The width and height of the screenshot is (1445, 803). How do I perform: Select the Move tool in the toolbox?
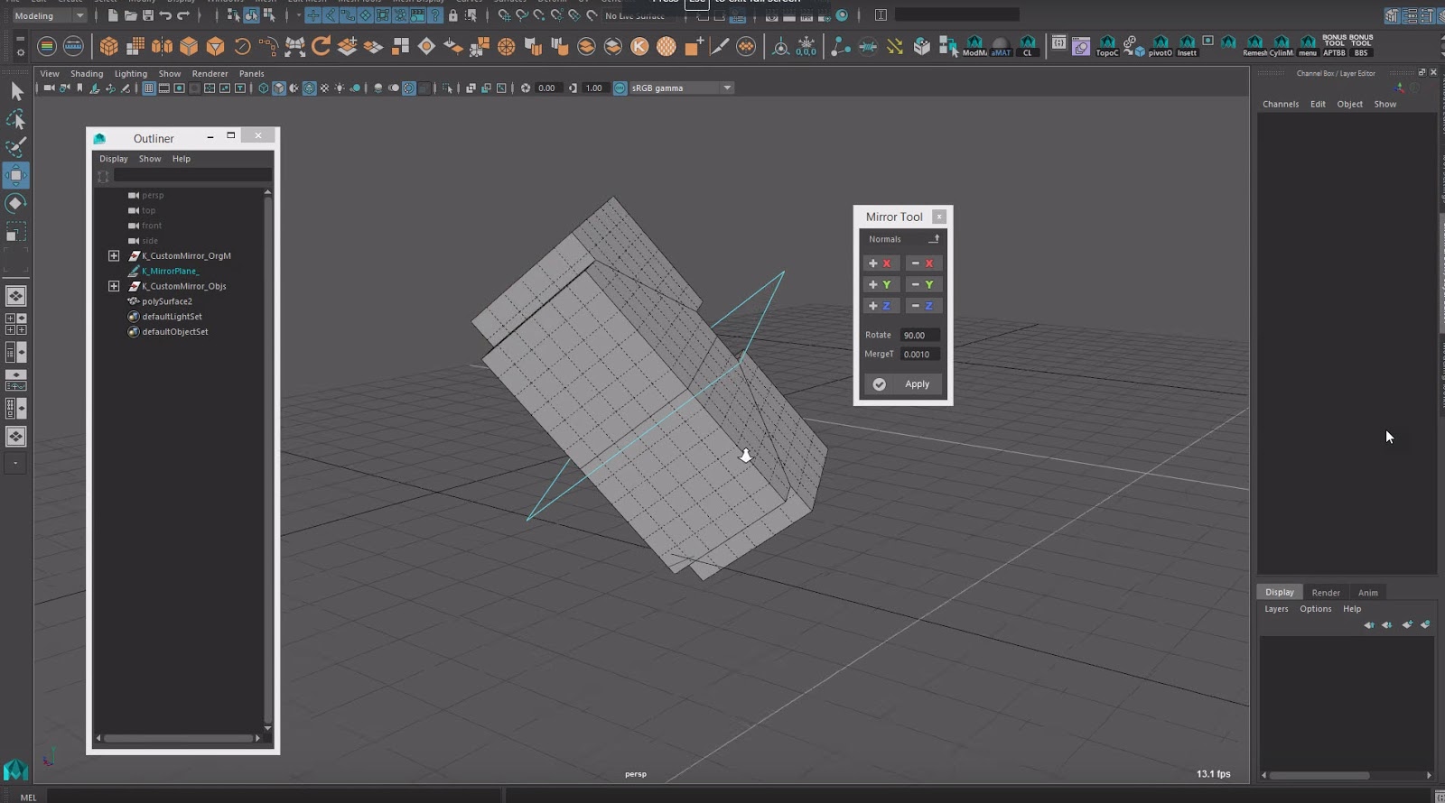click(15, 175)
